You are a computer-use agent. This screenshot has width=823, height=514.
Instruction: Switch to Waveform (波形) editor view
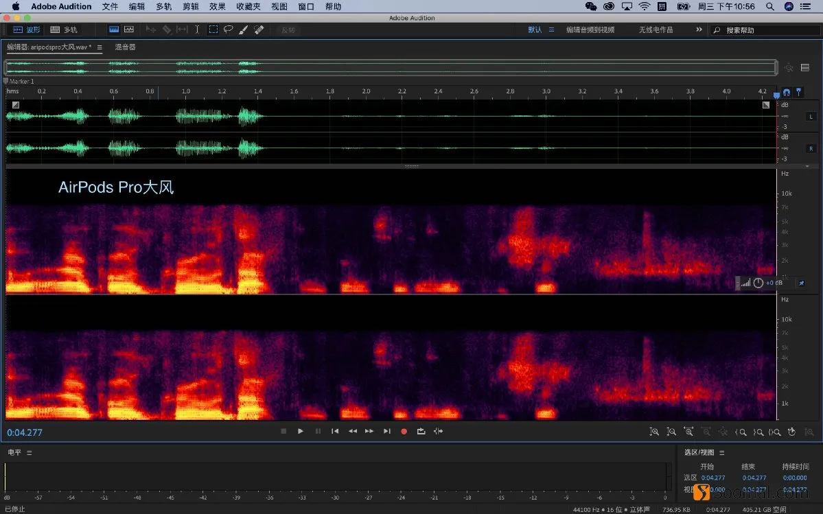(26, 30)
